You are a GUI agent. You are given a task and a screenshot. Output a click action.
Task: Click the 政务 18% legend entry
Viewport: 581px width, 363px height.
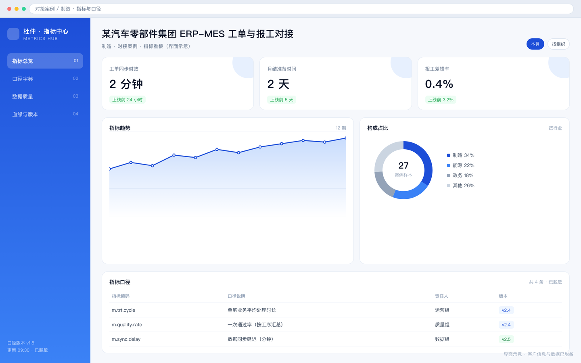tap(461, 175)
